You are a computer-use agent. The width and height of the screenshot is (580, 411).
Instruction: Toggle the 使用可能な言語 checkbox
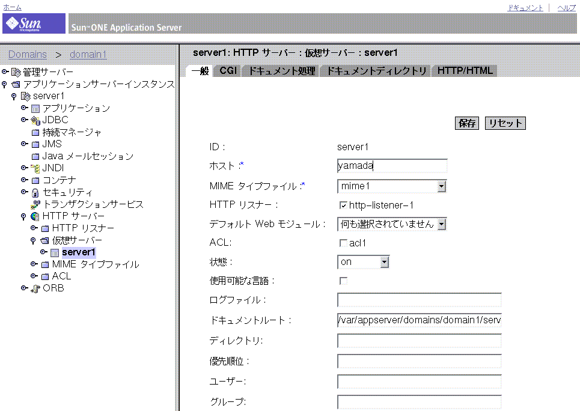coord(343,281)
